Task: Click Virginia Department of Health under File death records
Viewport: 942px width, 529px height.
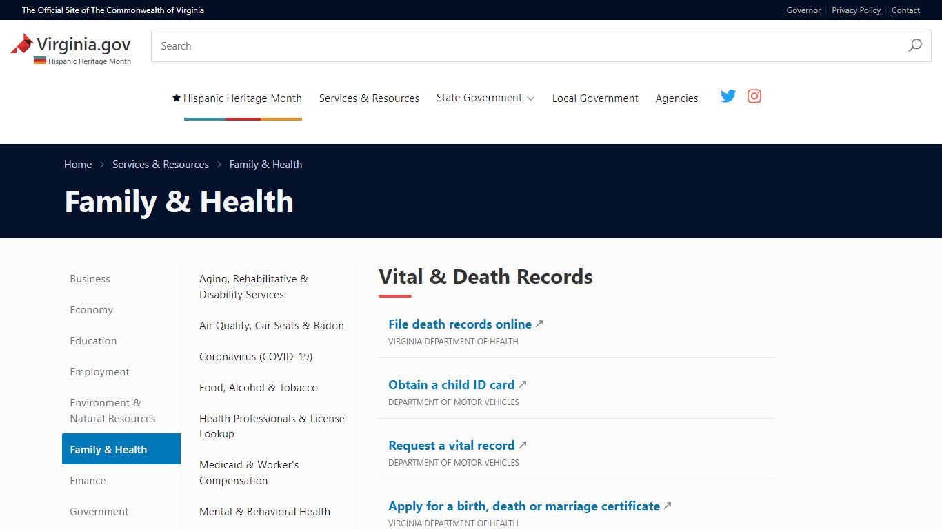Action: (x=453, y=342)
